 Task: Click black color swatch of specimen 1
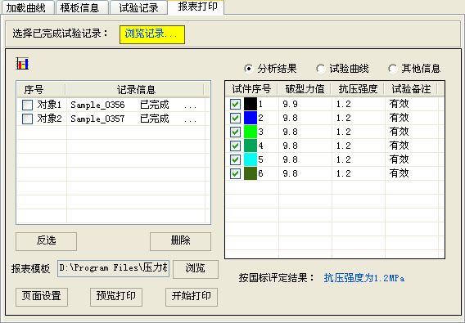251,104
